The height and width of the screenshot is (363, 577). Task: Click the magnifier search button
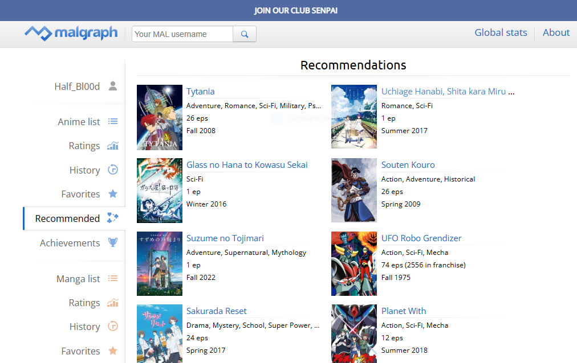[245, 34]
